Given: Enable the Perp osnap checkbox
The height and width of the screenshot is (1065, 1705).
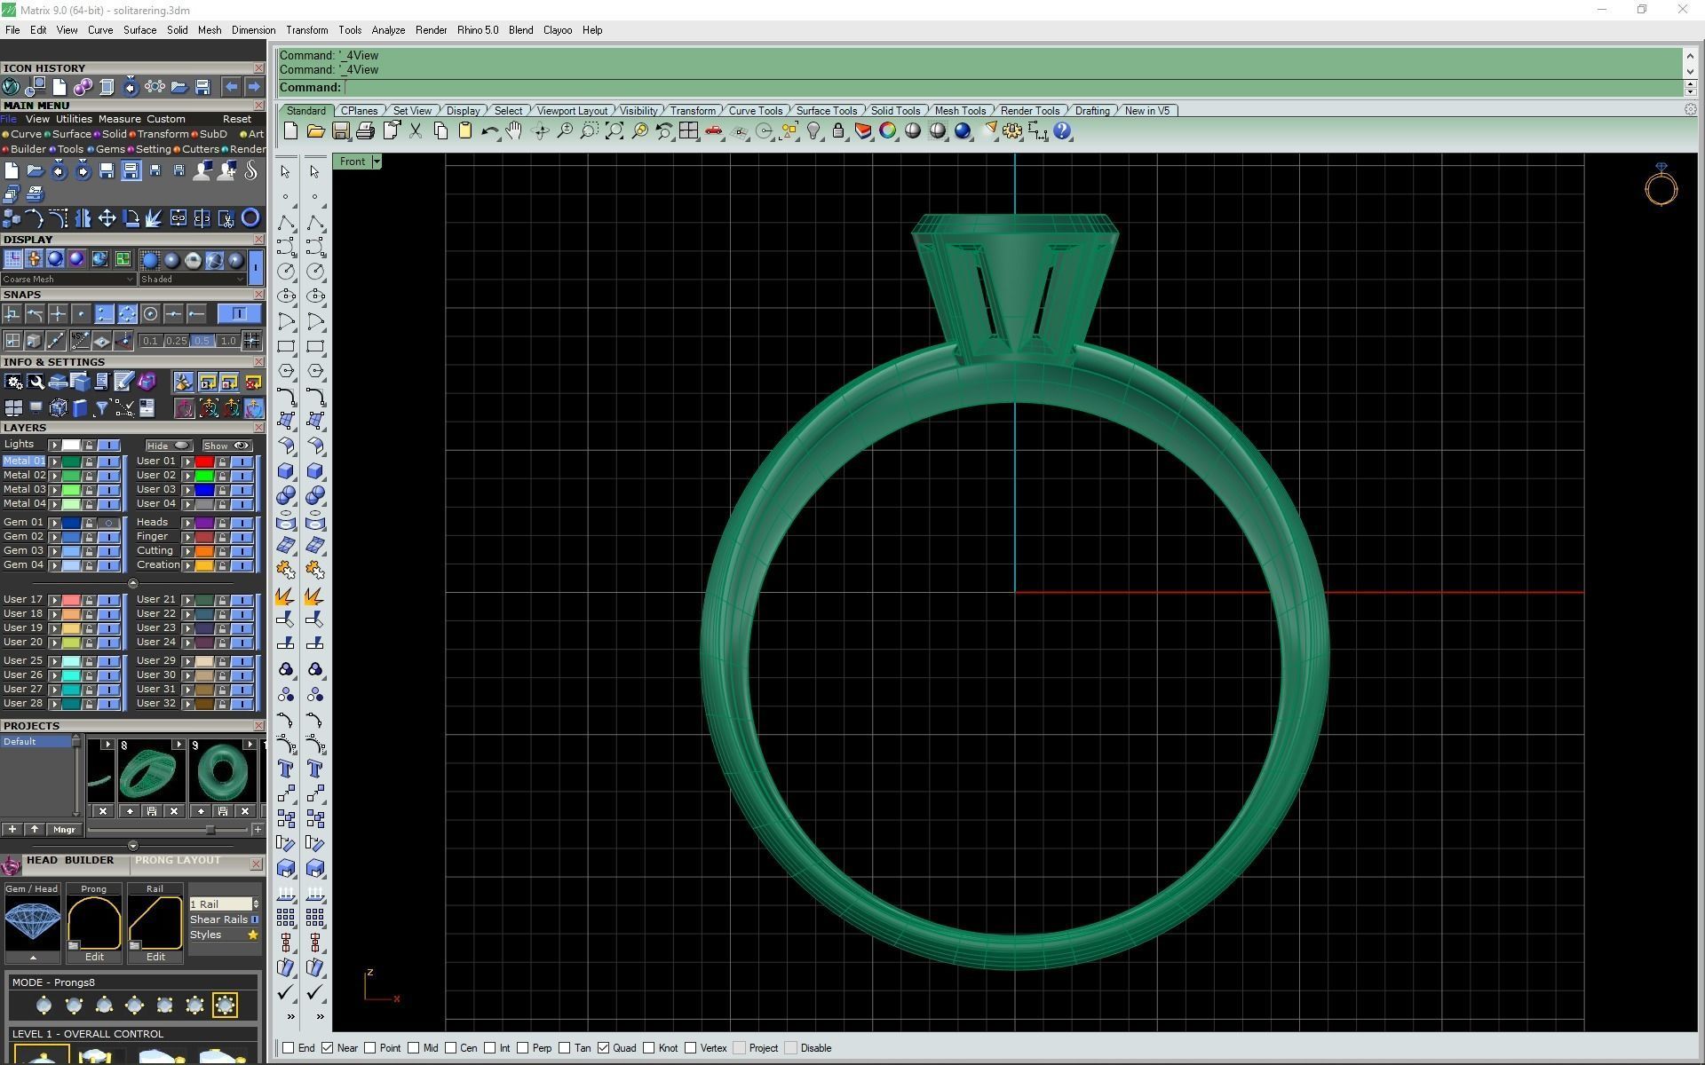Looking at the screenshot, I should pyautogui.click(x=523, y=1048).
